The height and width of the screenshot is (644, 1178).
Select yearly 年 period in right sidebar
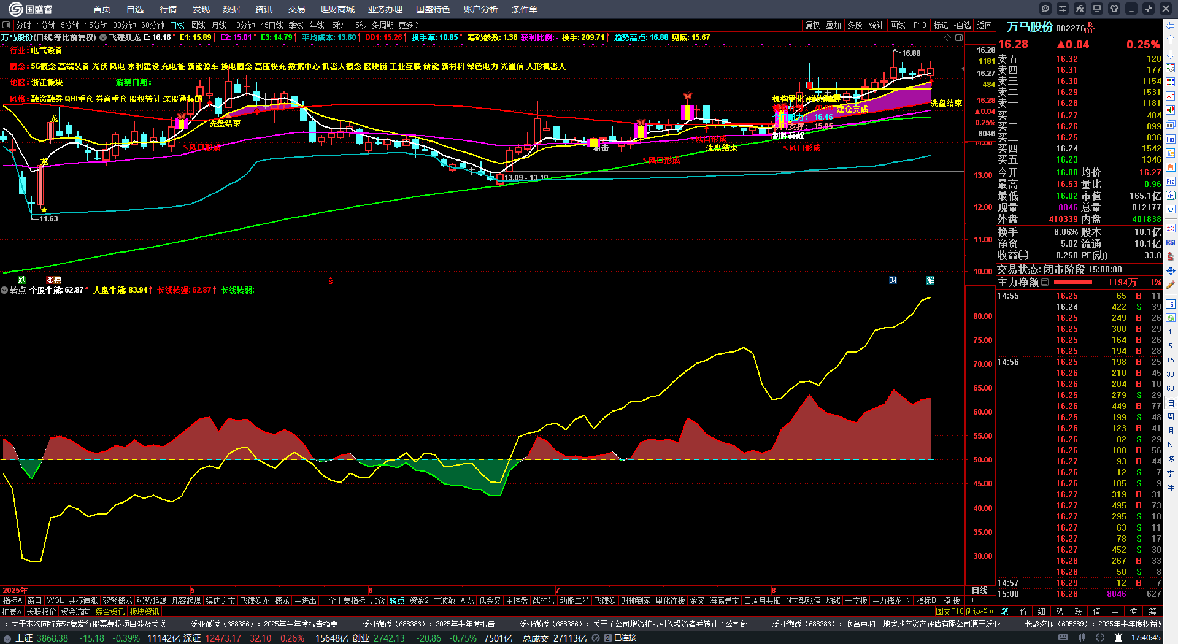click(x=1171, y=488)
